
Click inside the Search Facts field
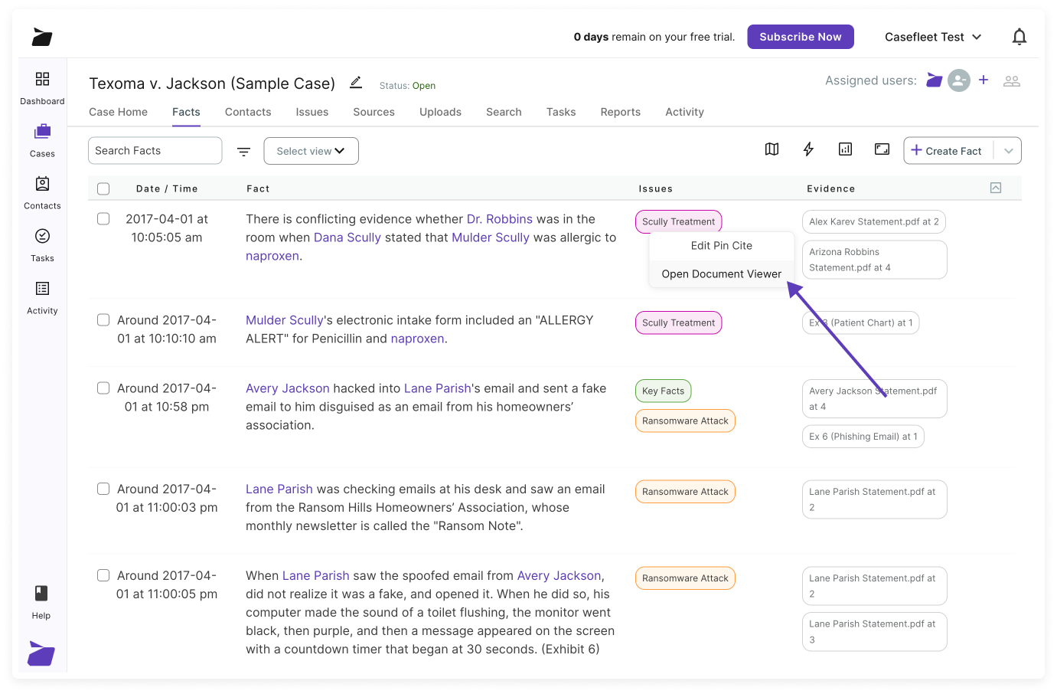(153, 150)
